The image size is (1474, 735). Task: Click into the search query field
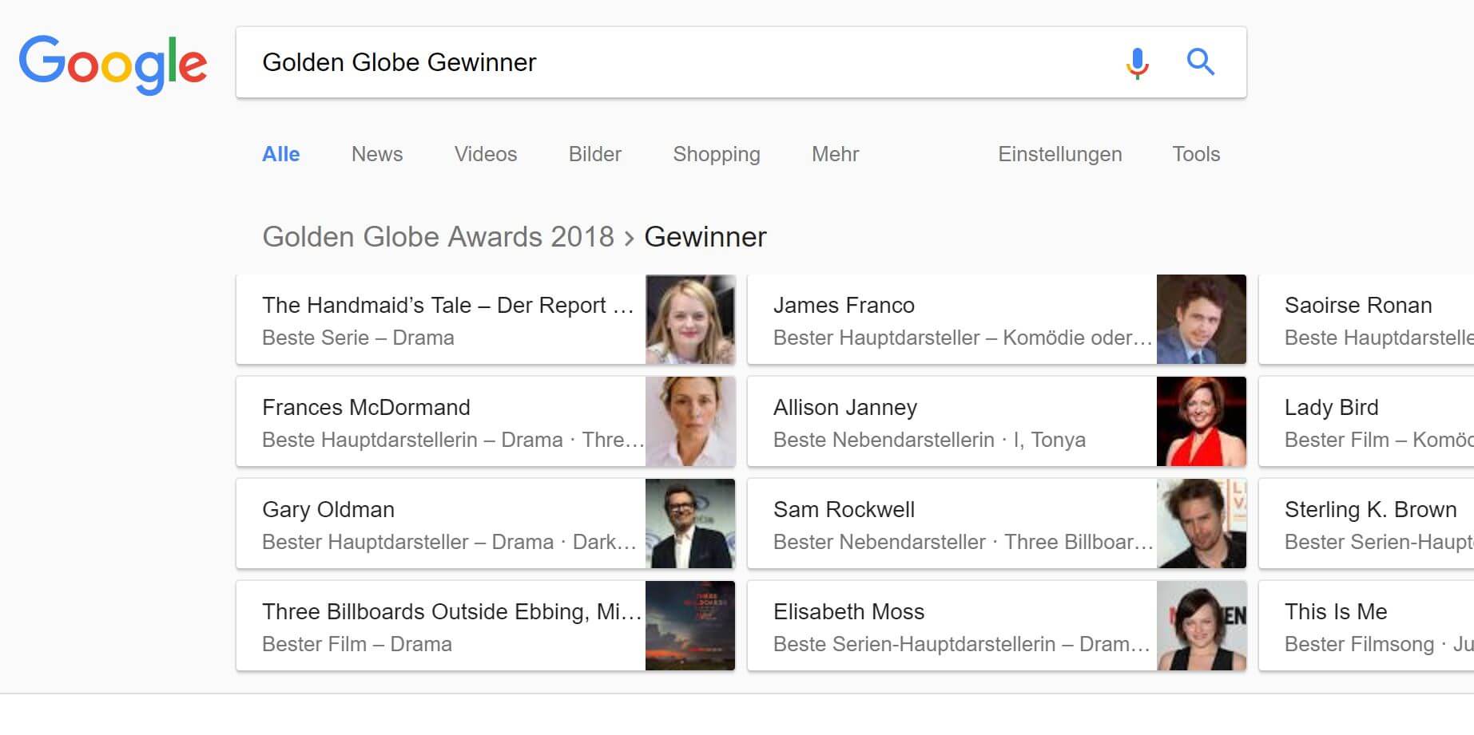click(x=679, y=62)
